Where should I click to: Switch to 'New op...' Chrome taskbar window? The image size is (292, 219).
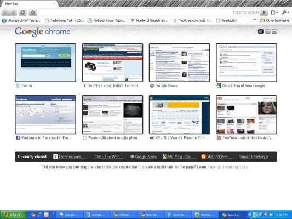151,215
